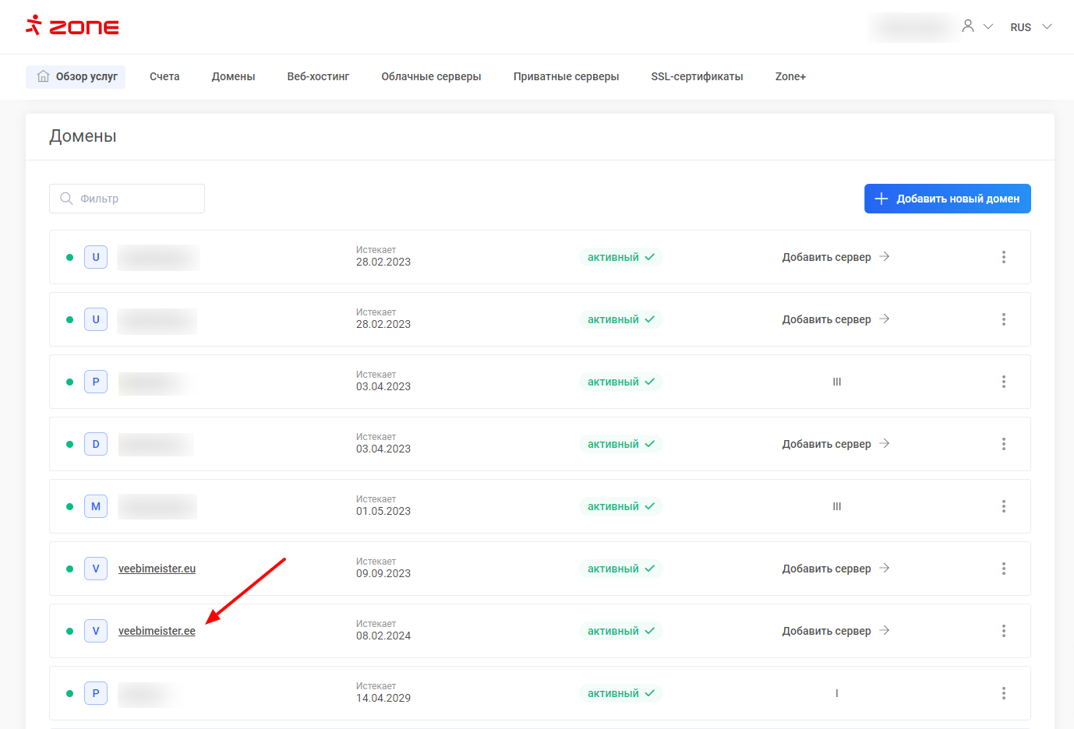Open the Обзор услуг home tab

click(x=76, y=76)
